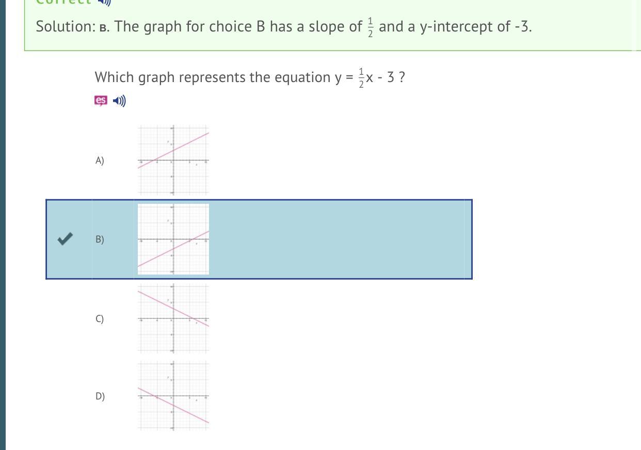Click the equation fraction in the question

[x=361, y=77]
